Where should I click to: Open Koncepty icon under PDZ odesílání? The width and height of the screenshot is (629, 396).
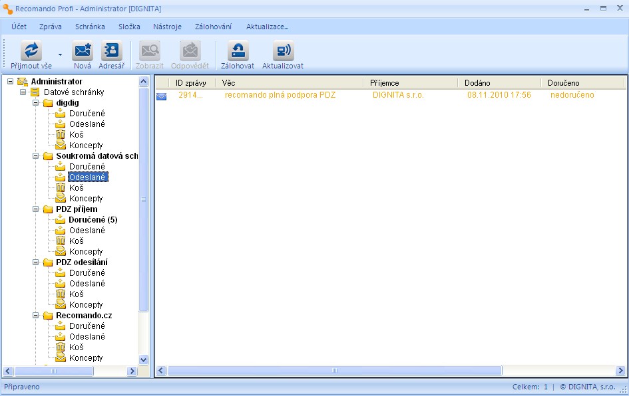60,305
